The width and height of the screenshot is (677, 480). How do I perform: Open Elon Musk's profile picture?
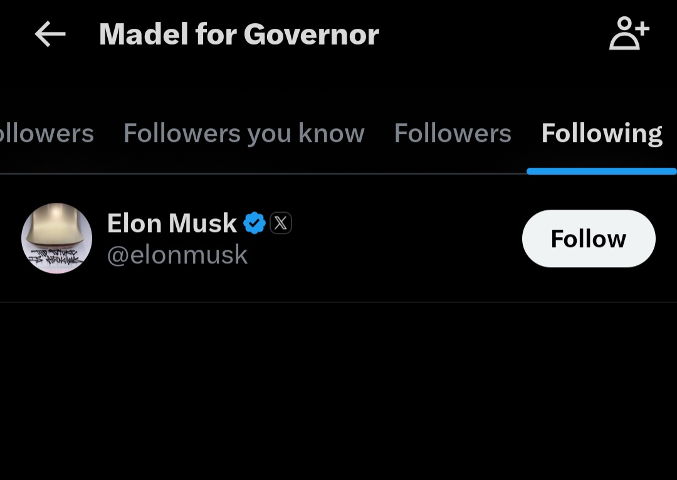coord(57,238)
